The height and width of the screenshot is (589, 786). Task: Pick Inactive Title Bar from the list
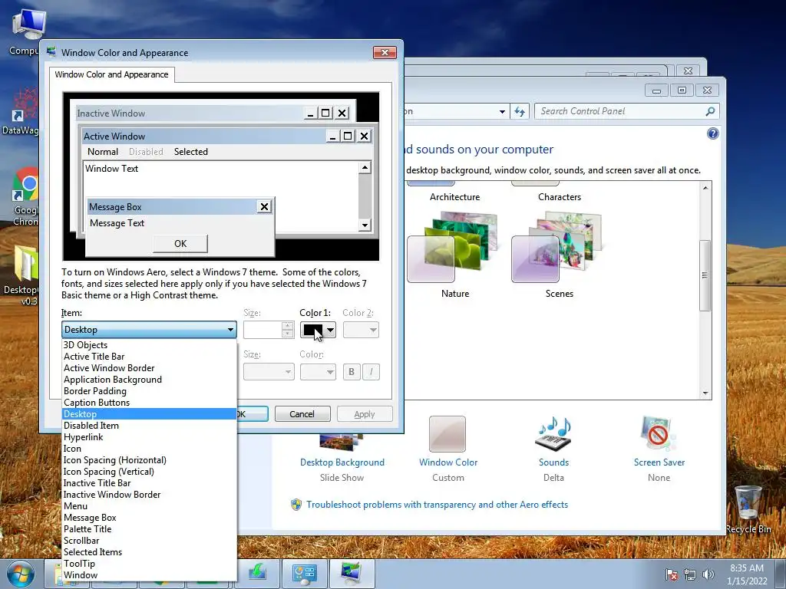[150, 483]
